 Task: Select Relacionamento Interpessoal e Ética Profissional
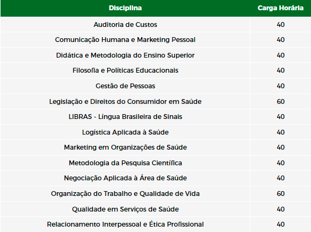[125, 224]
